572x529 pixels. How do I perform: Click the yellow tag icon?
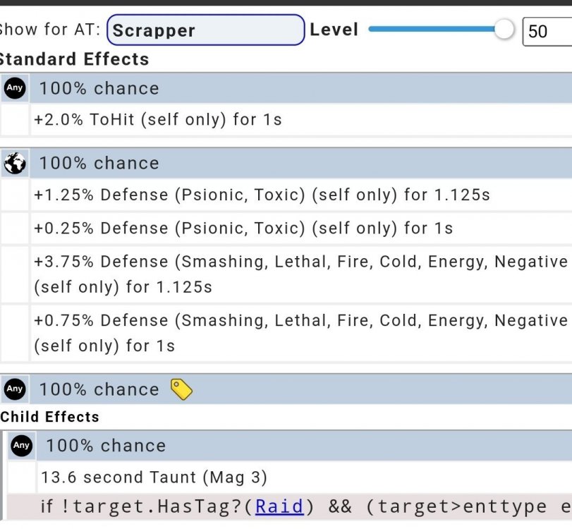point(181,389)
